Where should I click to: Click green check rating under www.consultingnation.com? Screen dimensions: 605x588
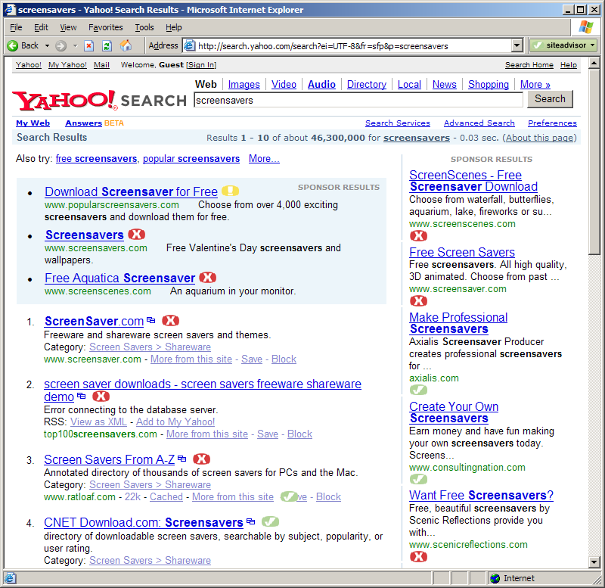pos(418,479)
